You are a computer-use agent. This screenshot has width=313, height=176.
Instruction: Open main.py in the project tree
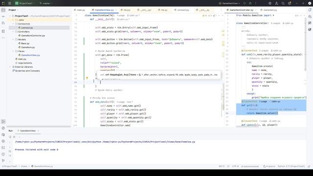click(x=21, y=59)
